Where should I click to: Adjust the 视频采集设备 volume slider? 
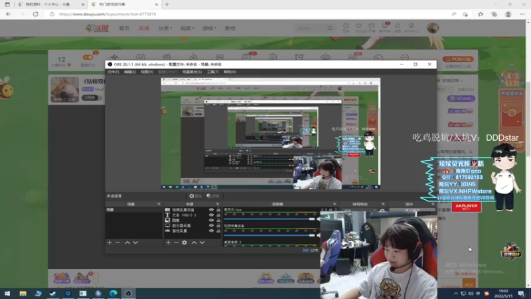(269, 235)
